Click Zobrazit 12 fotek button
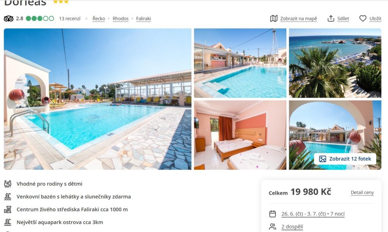 point(345,159)
